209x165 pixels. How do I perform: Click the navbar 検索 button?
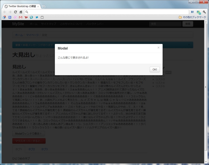[x=188, y=24]
